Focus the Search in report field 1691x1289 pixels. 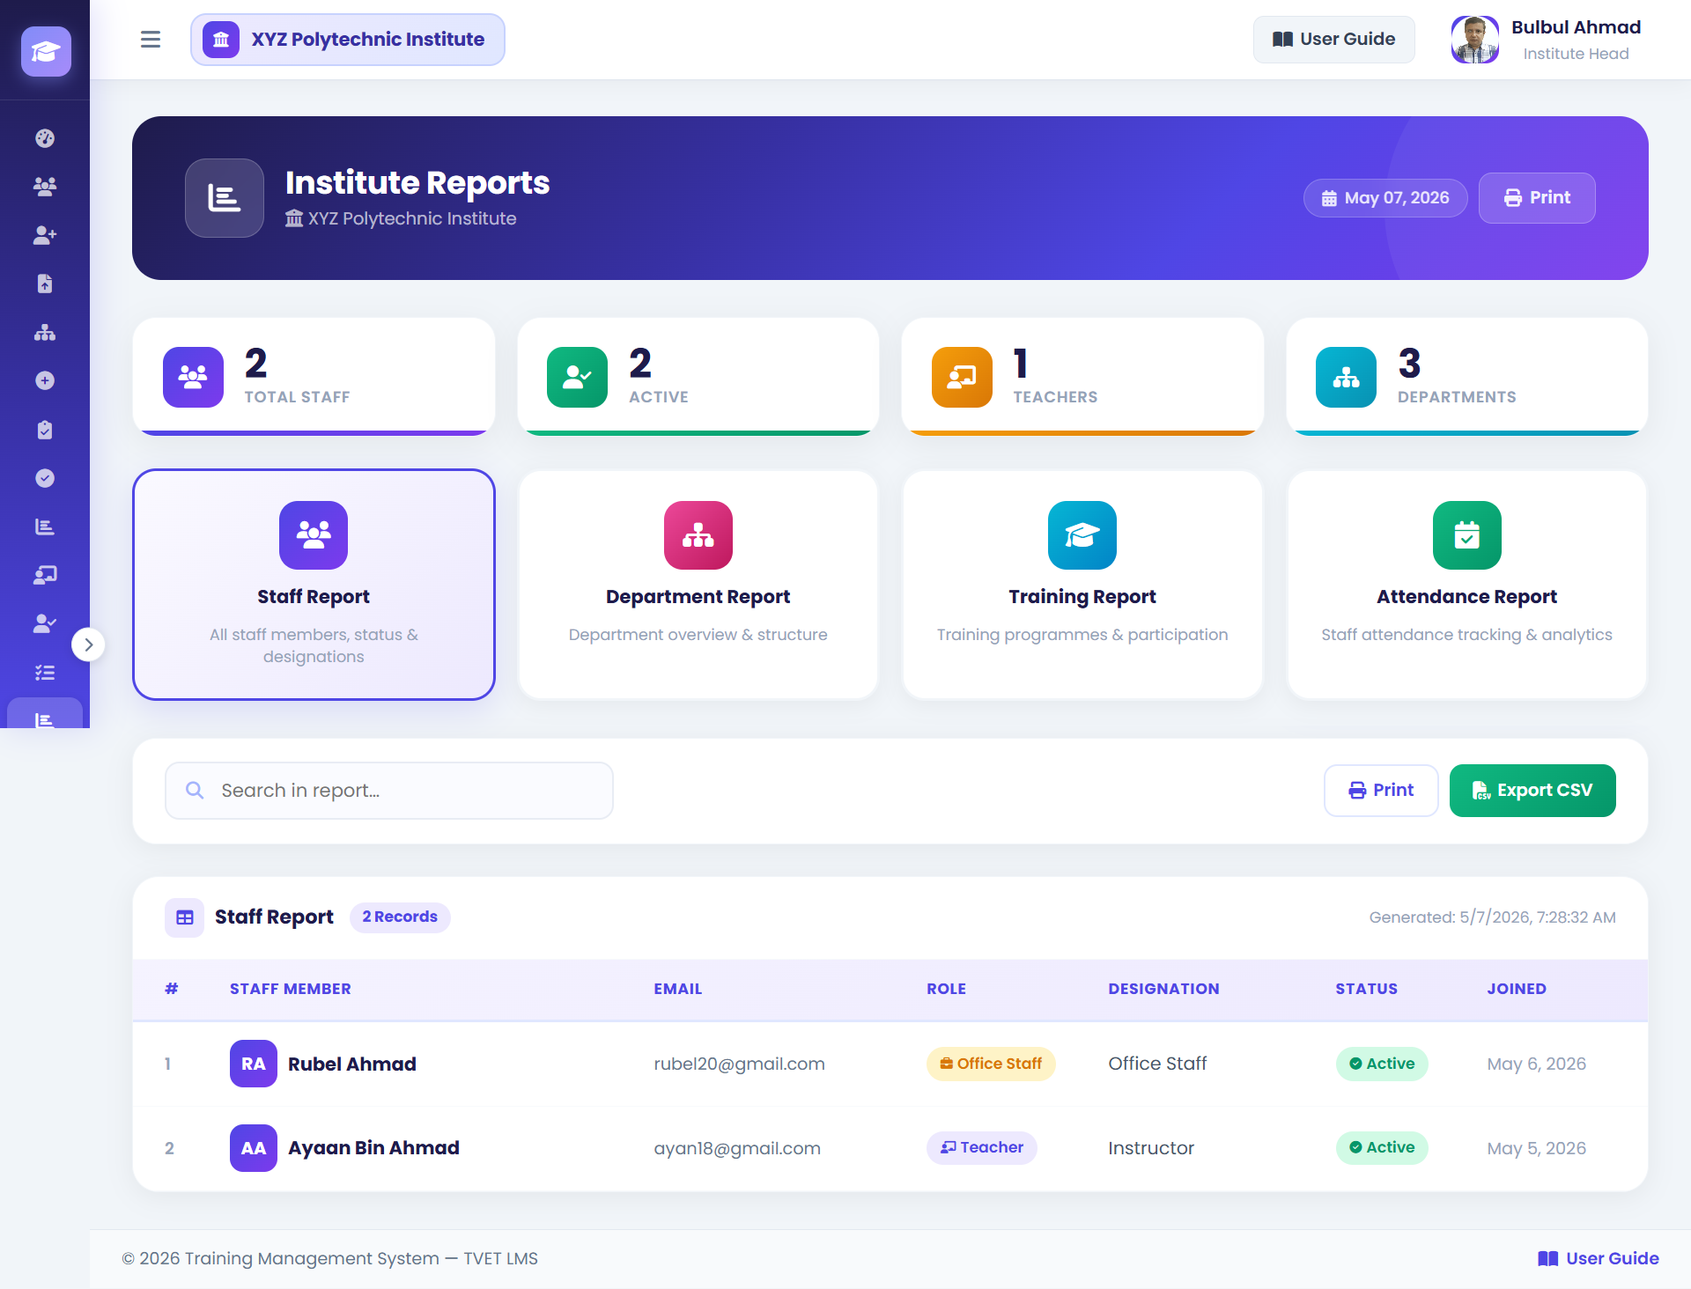[x=389, y=791]
